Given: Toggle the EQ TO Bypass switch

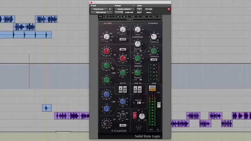Looking at the screenshot, I should [120, 90].
